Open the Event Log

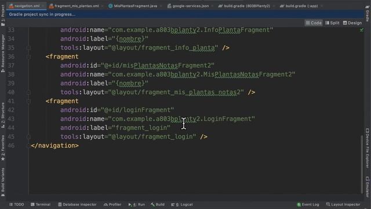click(x=308, y=204)
